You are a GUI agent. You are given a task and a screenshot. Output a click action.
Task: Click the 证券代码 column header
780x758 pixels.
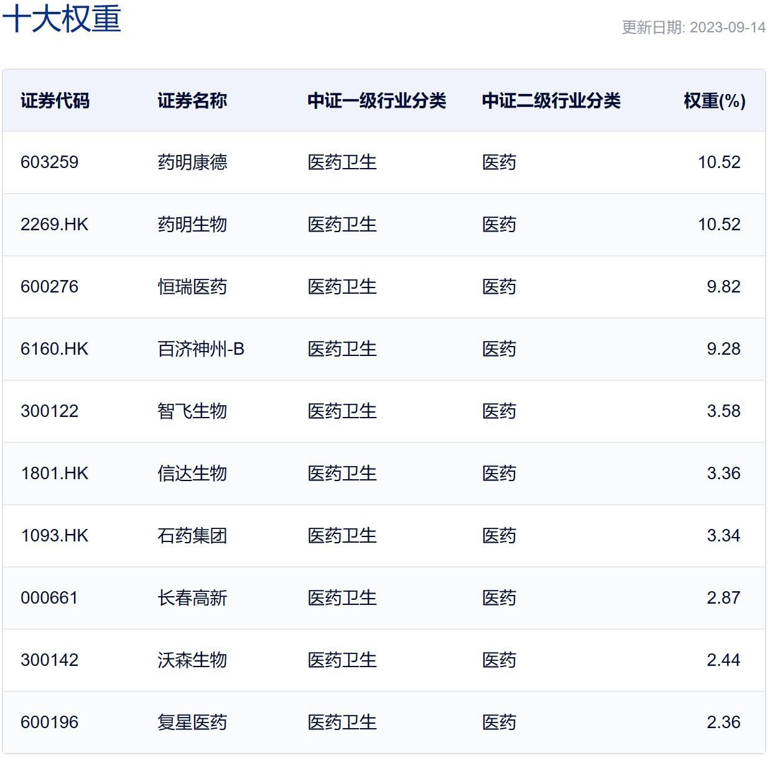click(55, 101)
